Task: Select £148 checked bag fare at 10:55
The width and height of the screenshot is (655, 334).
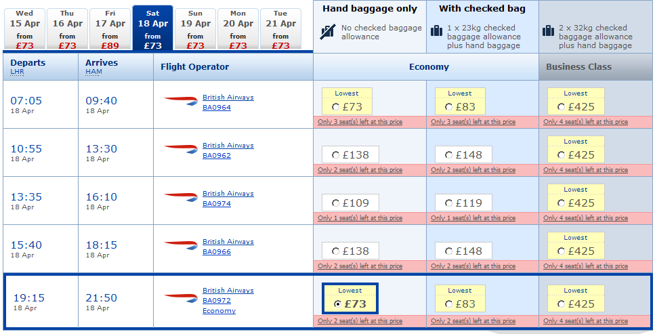Action: [x=448, y=155]
